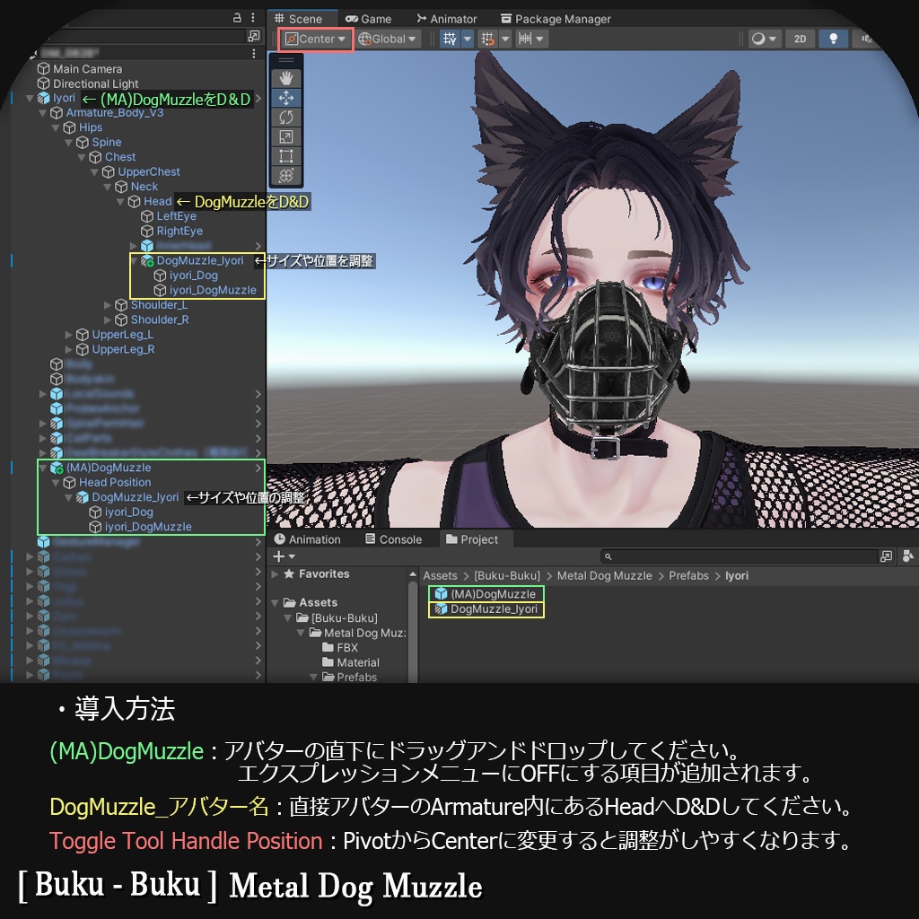919x919 pixels.
Task: Select the Move tool
Action: point(286,98)
